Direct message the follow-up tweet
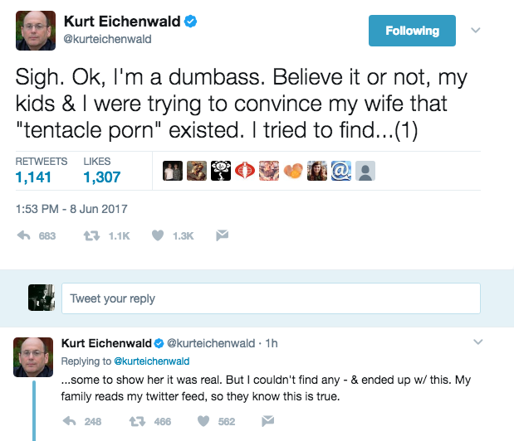Viewport: 514px width, 441px height. pos(267,421)
